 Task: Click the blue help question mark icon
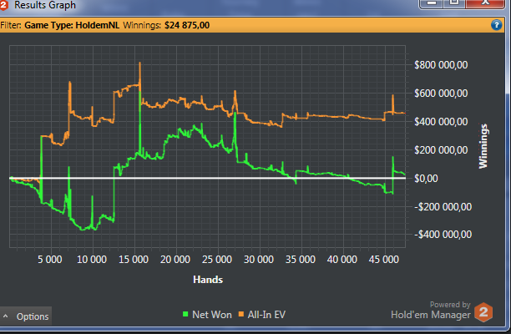(496, 25)
